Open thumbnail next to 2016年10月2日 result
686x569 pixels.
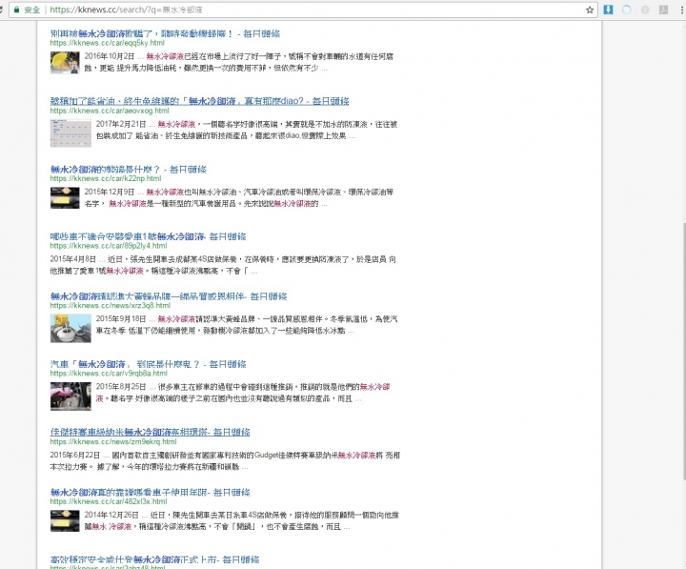pyautogui.click(x=65, y=63)
